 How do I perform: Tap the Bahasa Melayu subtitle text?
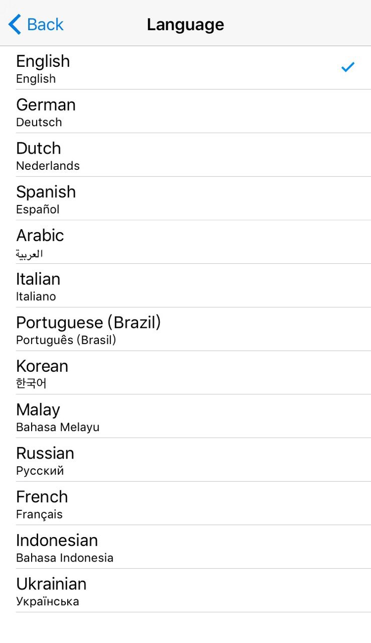click(x=58, y=427)
